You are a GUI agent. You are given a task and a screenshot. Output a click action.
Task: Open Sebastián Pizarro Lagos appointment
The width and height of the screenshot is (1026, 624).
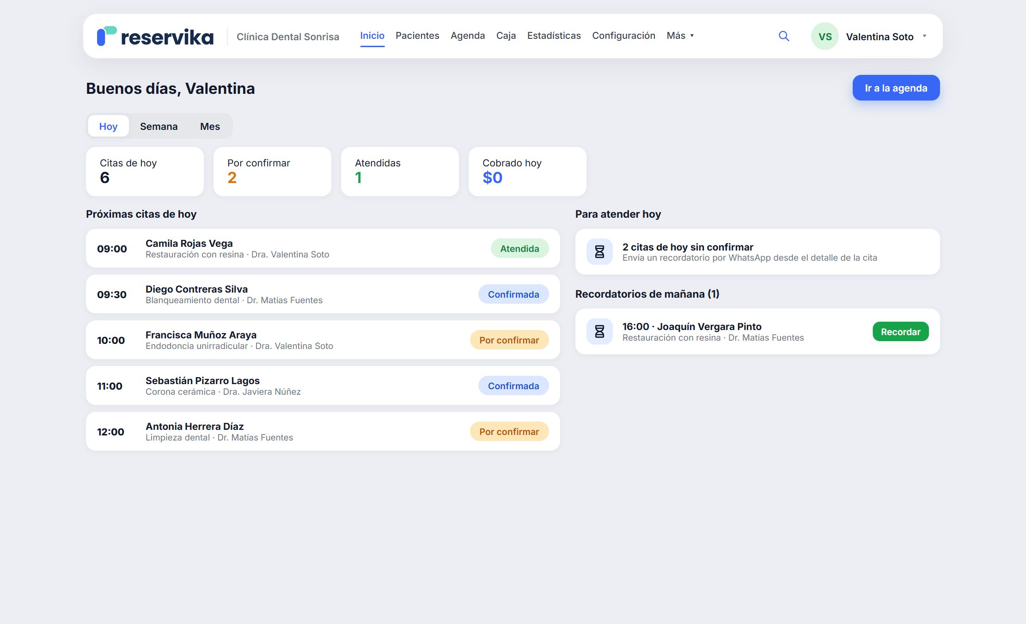tap(323, 385)
